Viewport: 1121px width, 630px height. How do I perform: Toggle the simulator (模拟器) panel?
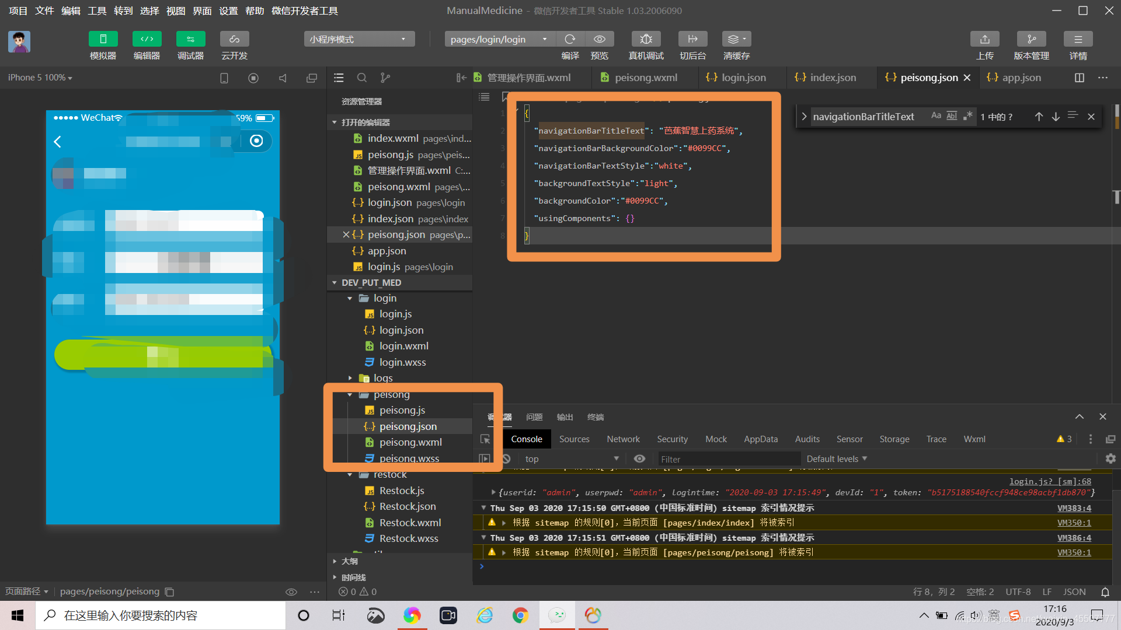click(103, 39)
